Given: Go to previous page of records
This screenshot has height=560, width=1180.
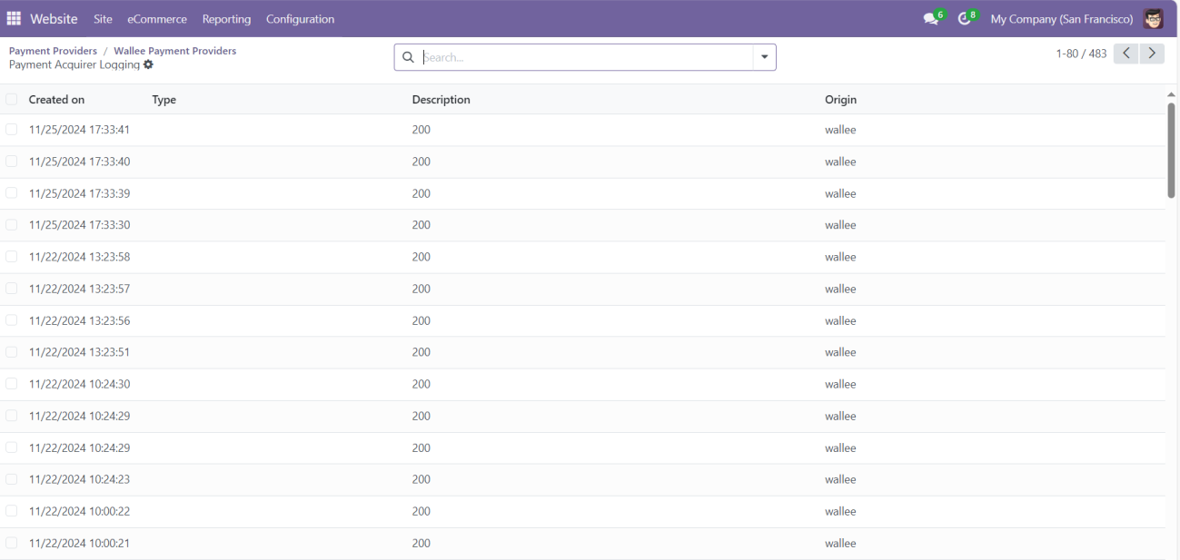Looking at the screenshot, I should click(1126, 54).
